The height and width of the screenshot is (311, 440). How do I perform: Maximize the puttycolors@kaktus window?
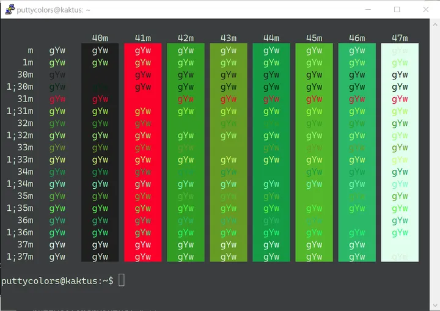click(397, 10)
